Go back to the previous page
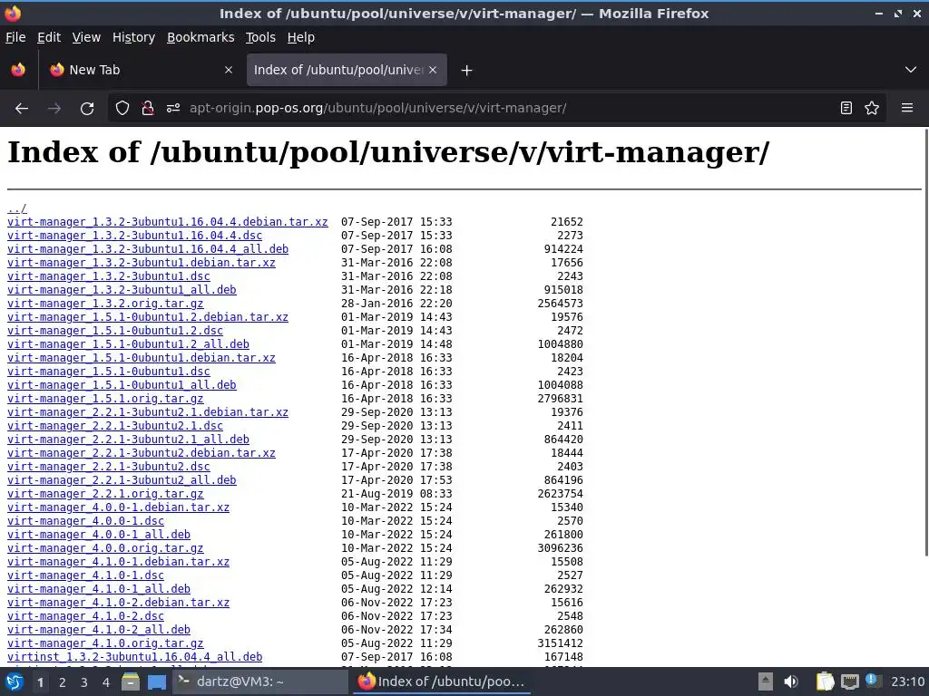Screen dimensions: 929x696 click(x=22, y=109)
